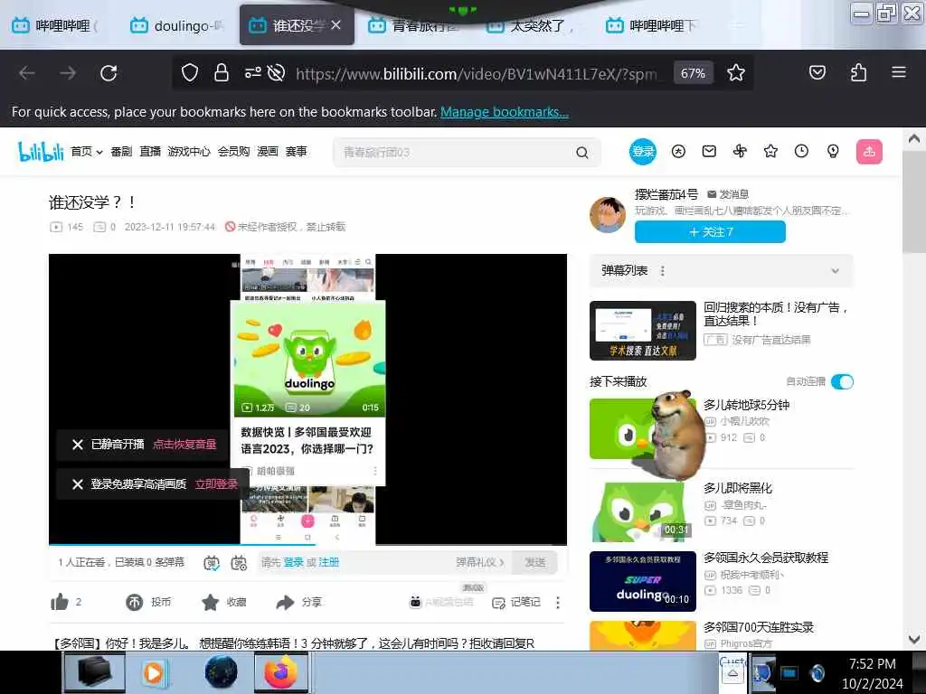The image size is (926, 694).
Task: Click the 注册 link in danmaku box
Action: (x=329, y=562)
